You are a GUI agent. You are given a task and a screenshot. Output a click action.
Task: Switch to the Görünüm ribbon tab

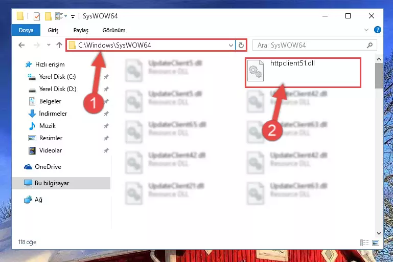(x=114, y=30)
